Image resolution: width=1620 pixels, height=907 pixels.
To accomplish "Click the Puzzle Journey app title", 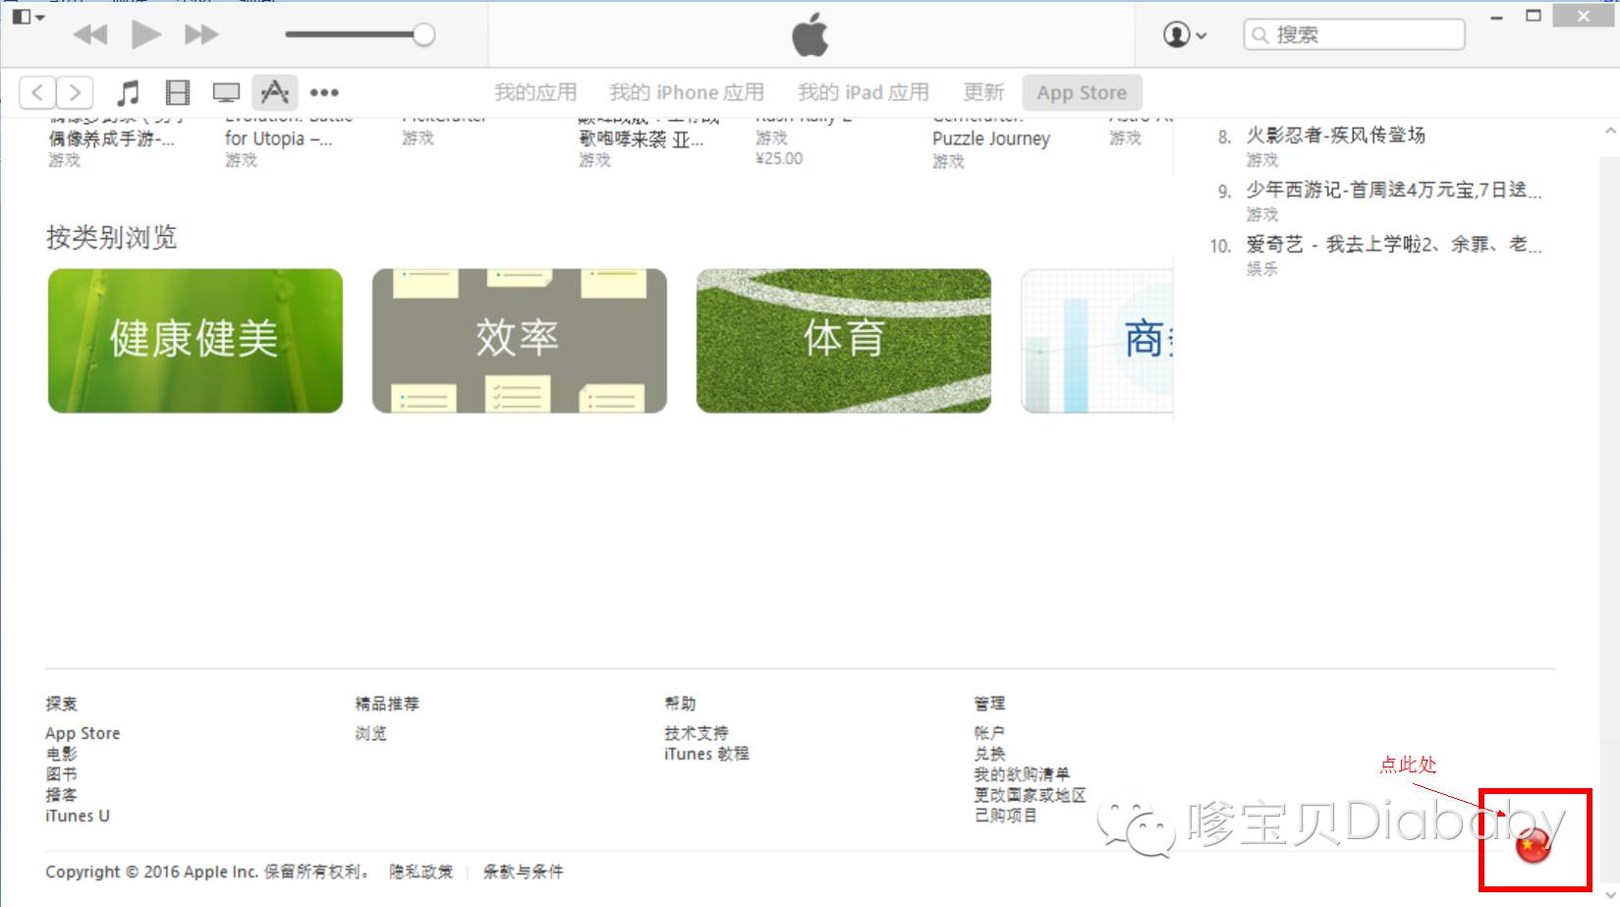I will point(991,139).
